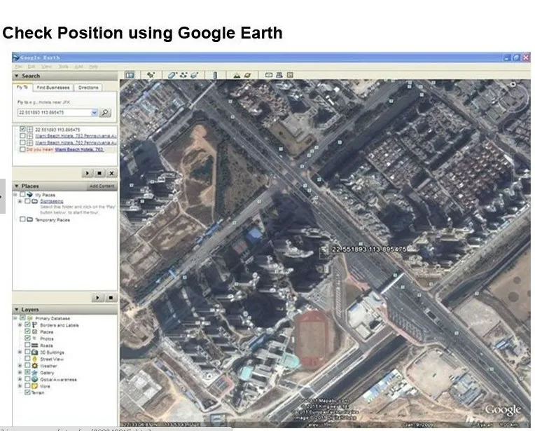Play the search results tour
The image size is (535, 431).
point(87,173)
